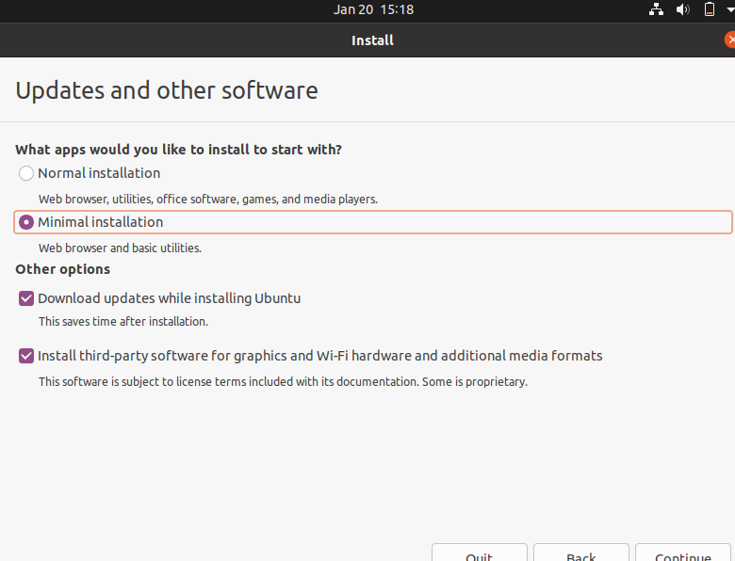The width and height of the screenshot is (735, 561).
Task: Select the Minimal installation radio button
Action: tap(26, 222)
